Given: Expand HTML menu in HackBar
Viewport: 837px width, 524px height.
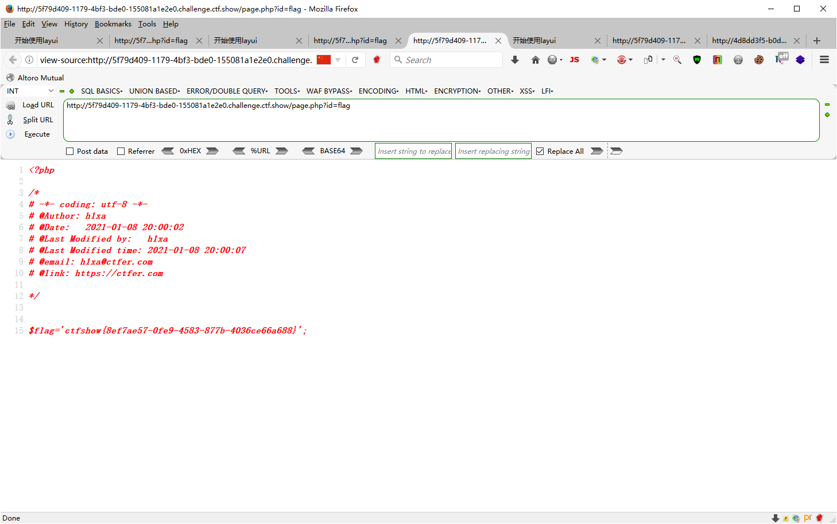Looking at the screenshot, I should click(416, 91).
